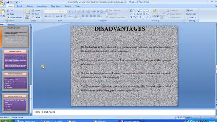This screenshot has height=122, width=217.
Task: Click the notes area to add notes
Action: pyautogui.click(x=124, y=112)
